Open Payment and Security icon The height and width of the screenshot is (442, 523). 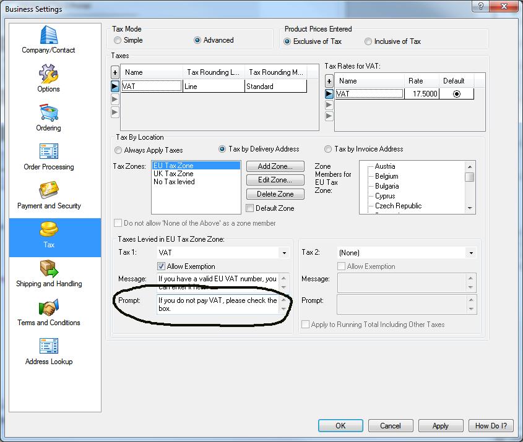pyautogui.click(x=48, y=192)
